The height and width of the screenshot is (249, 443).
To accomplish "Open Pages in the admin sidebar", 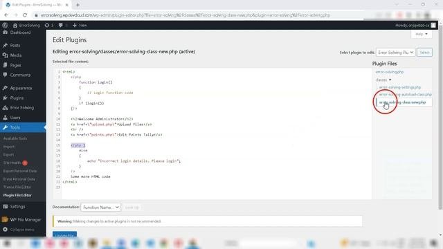I will click(x=15, y=65).
